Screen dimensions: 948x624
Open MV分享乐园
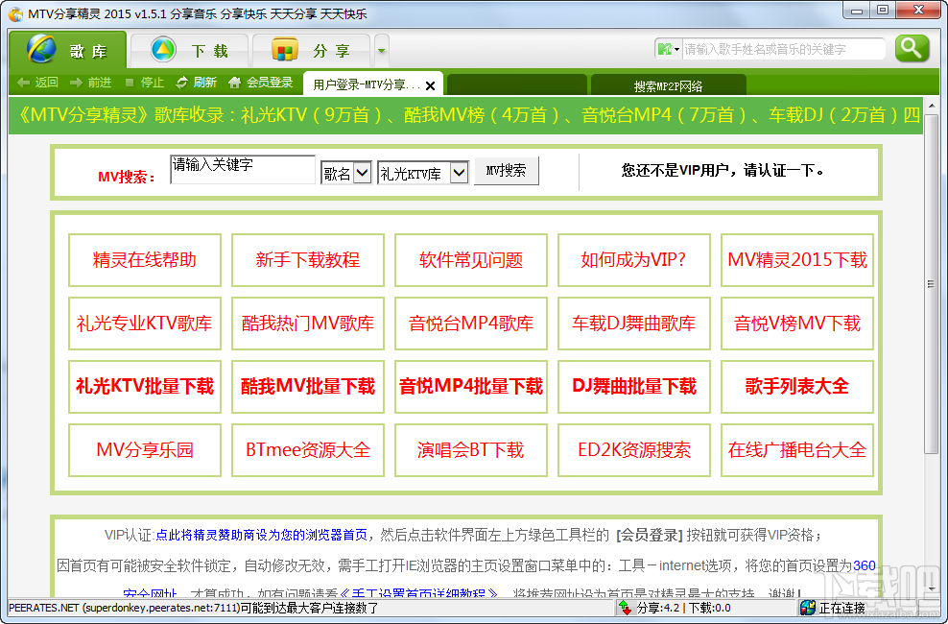point(145,450)
